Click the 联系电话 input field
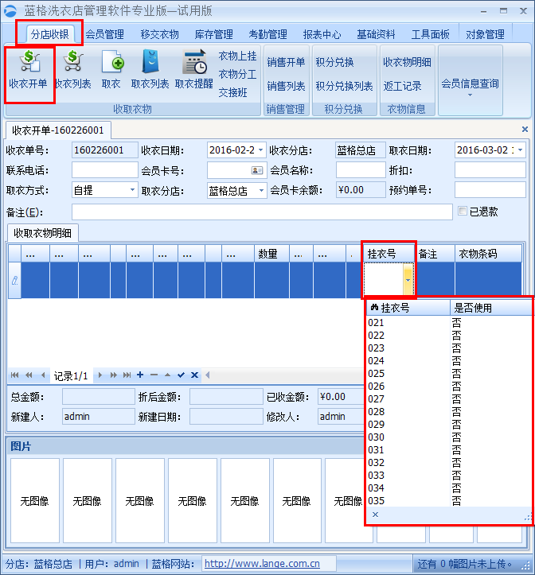 (x=104, y=170)
